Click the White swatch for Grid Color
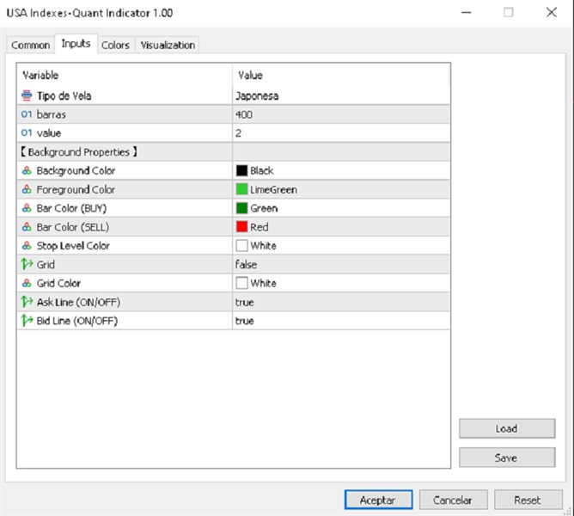This screenshot has width=574, height=516. coord(241,283)
